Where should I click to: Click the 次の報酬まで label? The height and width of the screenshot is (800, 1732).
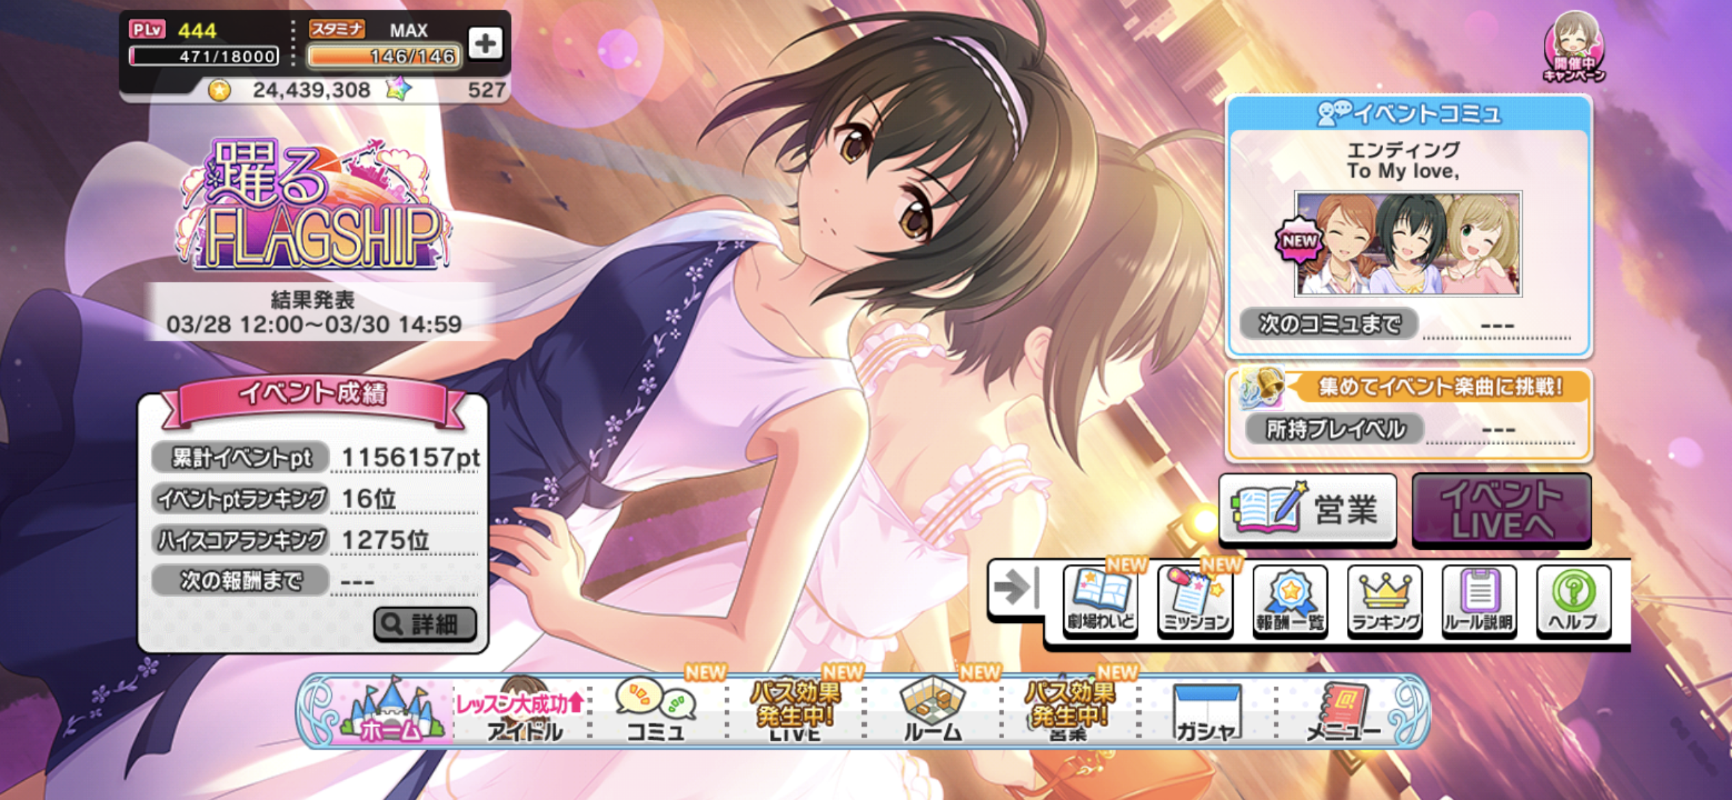tap(241, 581)
